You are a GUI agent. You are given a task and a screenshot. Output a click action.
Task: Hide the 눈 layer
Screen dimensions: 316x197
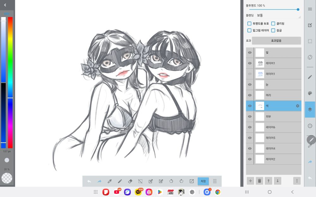[250, 85]
